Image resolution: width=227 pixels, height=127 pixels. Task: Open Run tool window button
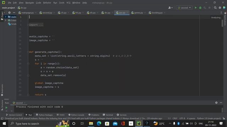29,115
